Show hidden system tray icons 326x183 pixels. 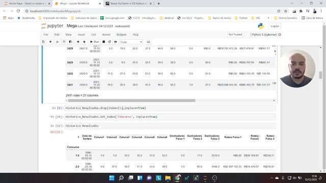tap(271, 178)
